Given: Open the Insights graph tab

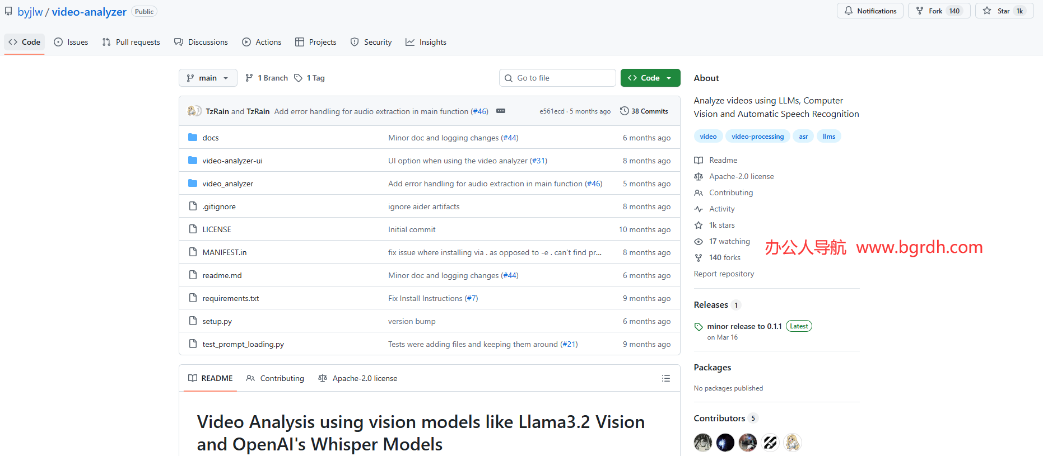Looking at the screenshot, I should pyautogui.click(x=426, y=43).
